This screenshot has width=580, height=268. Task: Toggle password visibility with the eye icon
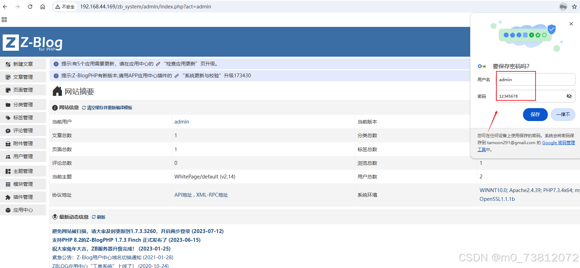[x=569, y=96]
